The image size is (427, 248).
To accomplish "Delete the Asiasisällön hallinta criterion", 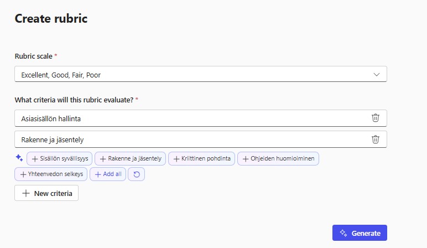I will pyautogui.click(x=375, y=118).
